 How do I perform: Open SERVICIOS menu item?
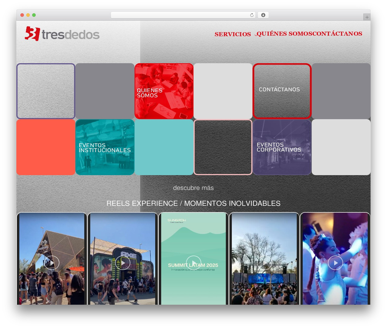pyautogui.click(x=233, y=34)
